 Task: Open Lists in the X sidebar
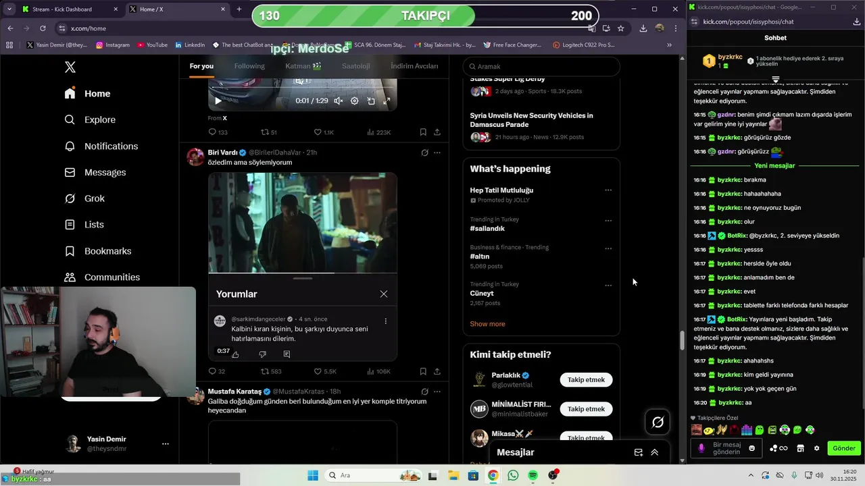click(84, 225)
